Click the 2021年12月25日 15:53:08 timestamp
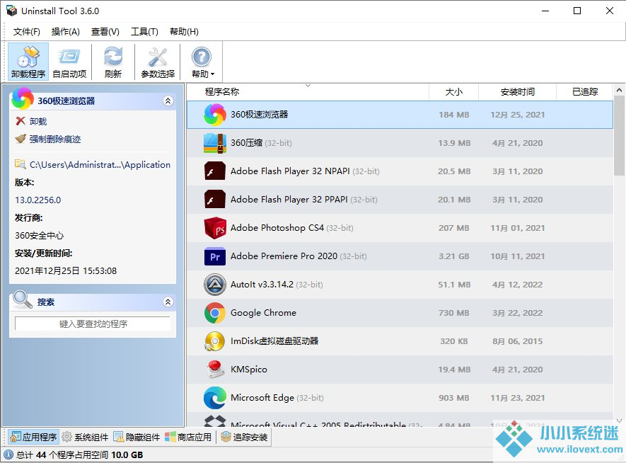The width and height of the screenshot is (626, 463). pos(66,271)
